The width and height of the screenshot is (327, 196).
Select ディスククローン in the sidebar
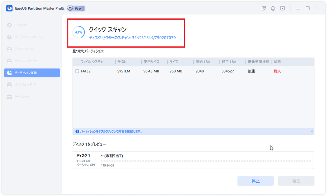coord(24,49)
